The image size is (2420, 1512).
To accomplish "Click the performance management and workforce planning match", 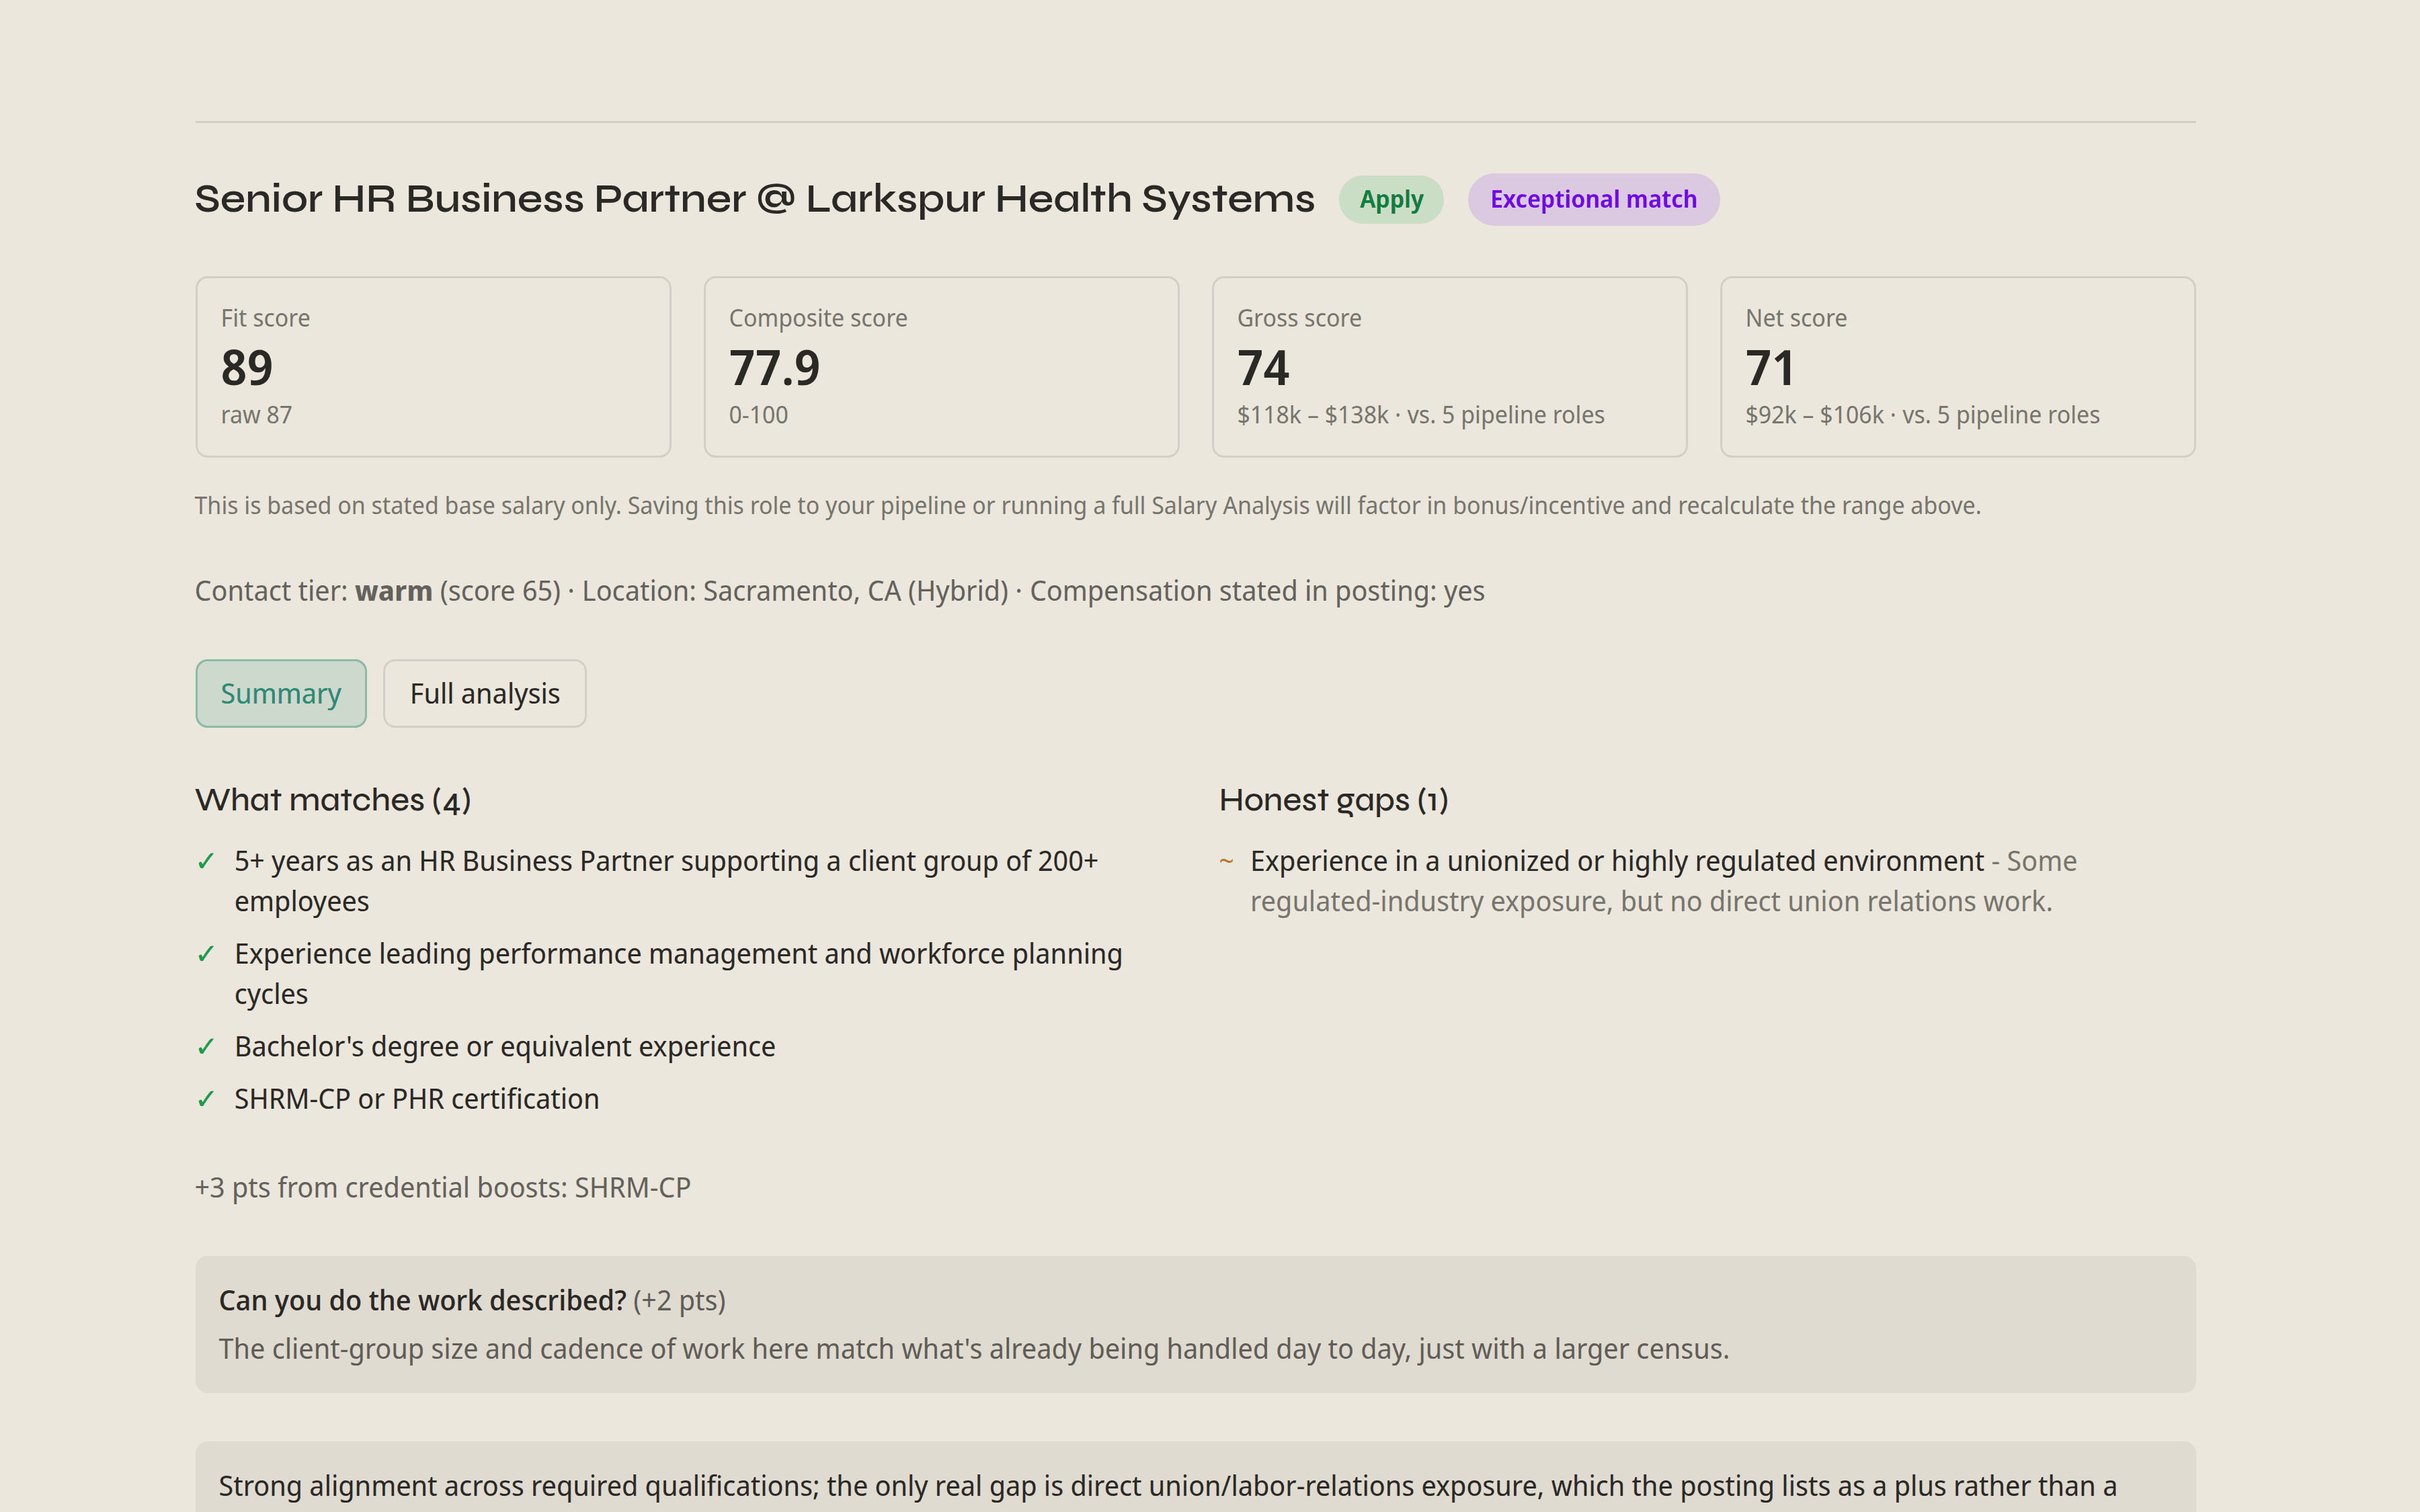I will [x=678, y=974].
